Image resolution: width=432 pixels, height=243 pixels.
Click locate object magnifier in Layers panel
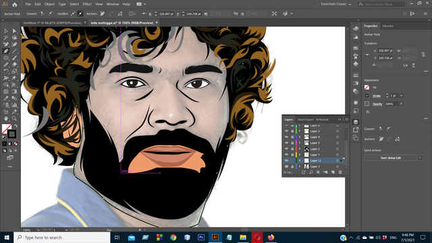[310, 172]
